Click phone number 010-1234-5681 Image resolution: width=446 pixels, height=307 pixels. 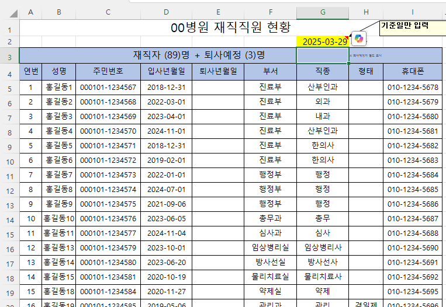click(413, 131)
